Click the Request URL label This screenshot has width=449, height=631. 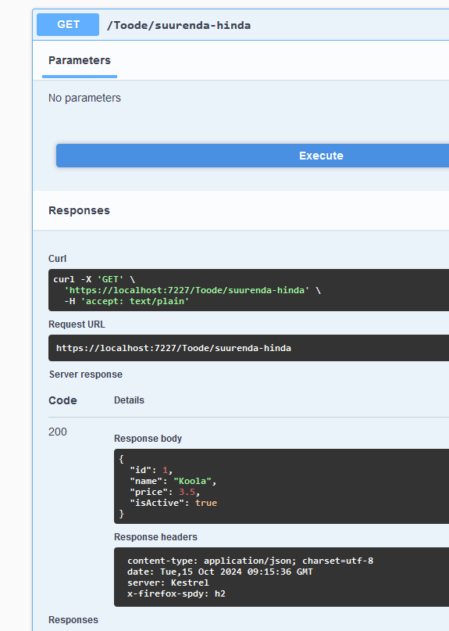(x=77, y=324)
